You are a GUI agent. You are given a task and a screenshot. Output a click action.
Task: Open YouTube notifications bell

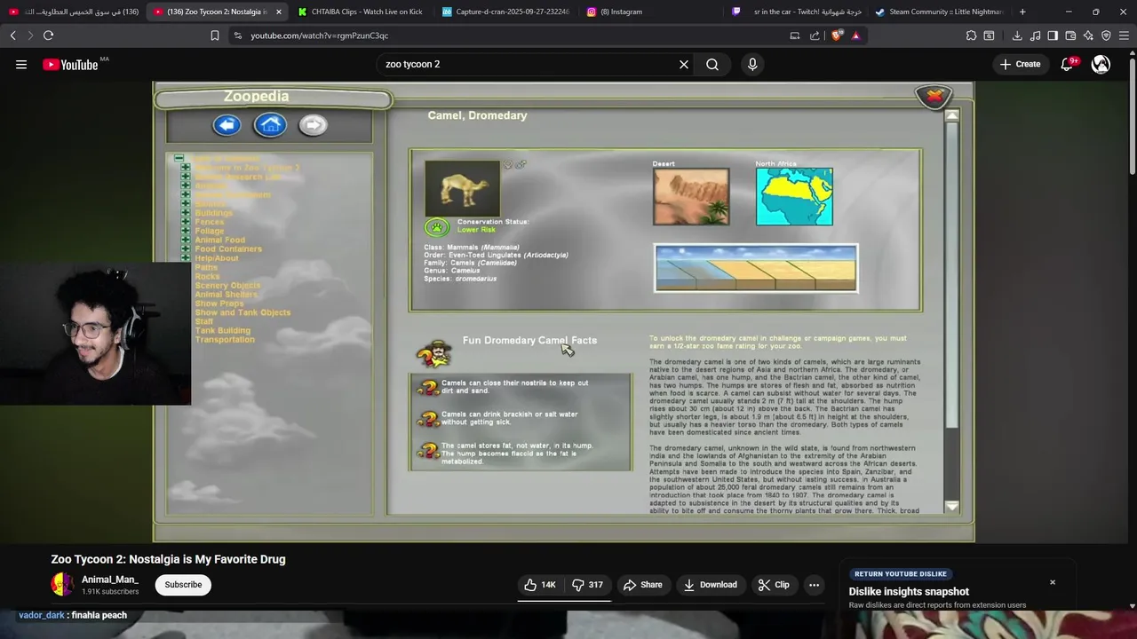tap(1067, 64)
